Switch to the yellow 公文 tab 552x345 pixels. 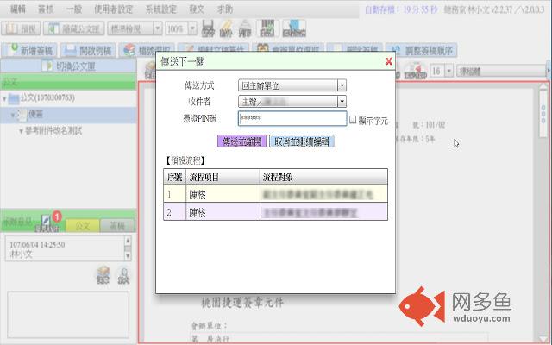(83, 226)
